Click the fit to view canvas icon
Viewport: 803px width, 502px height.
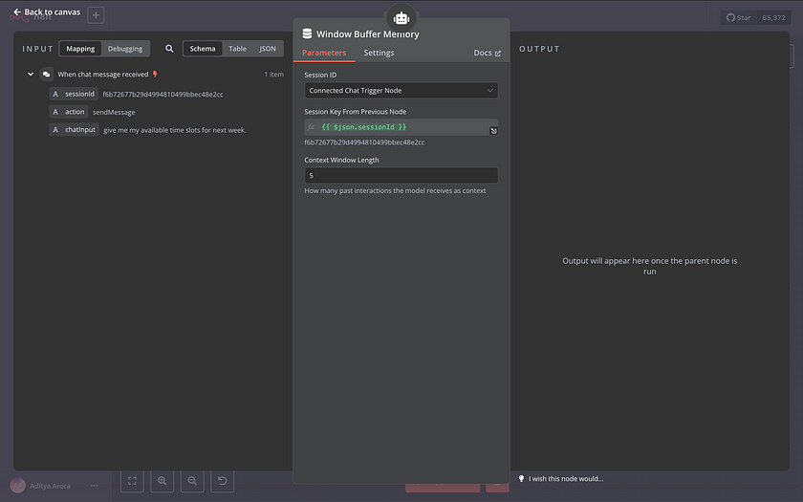tap(132, 480)
